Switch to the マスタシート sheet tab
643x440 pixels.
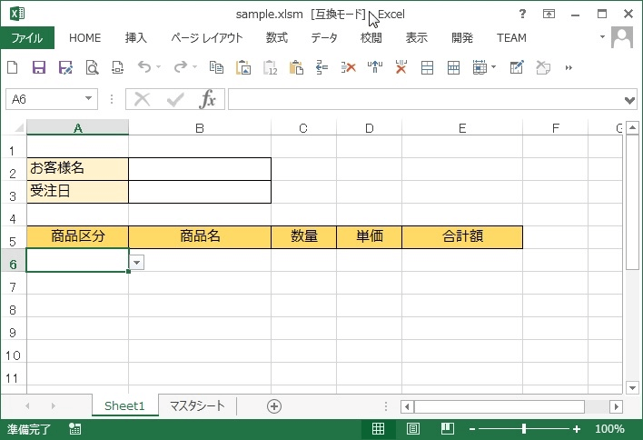197,406
